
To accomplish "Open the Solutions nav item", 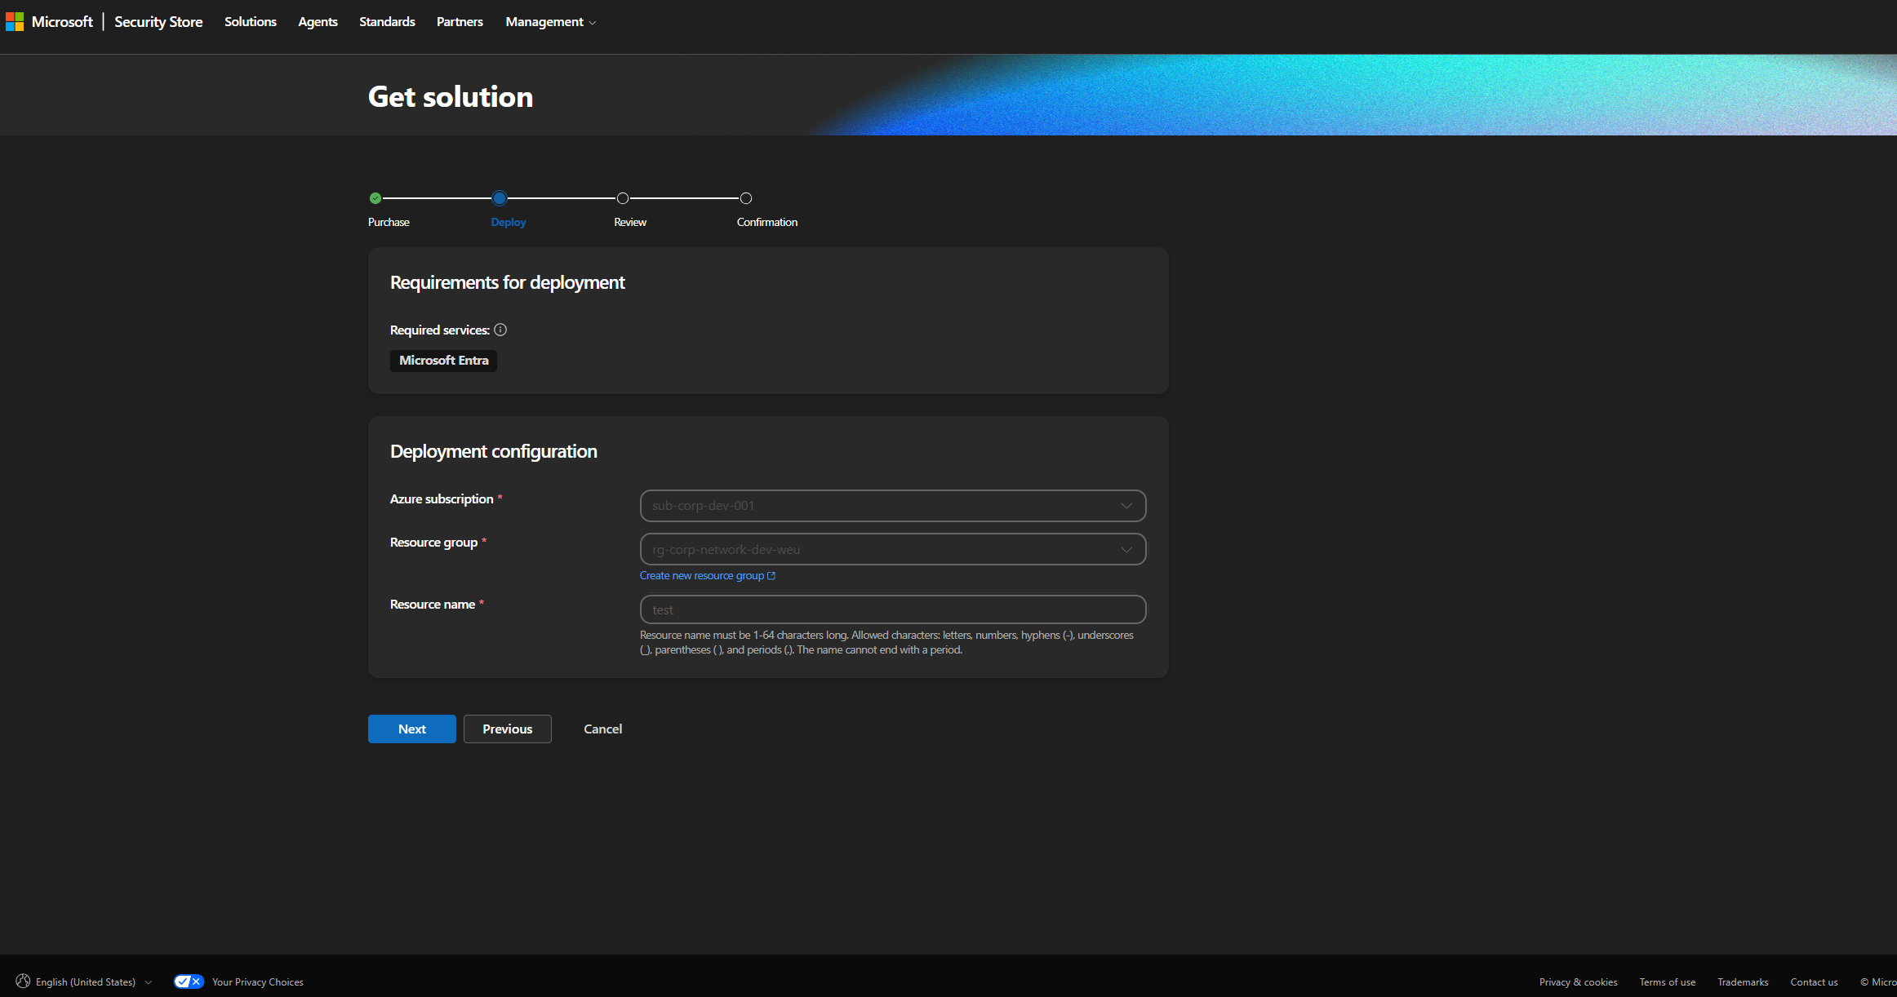I will 251,22.
